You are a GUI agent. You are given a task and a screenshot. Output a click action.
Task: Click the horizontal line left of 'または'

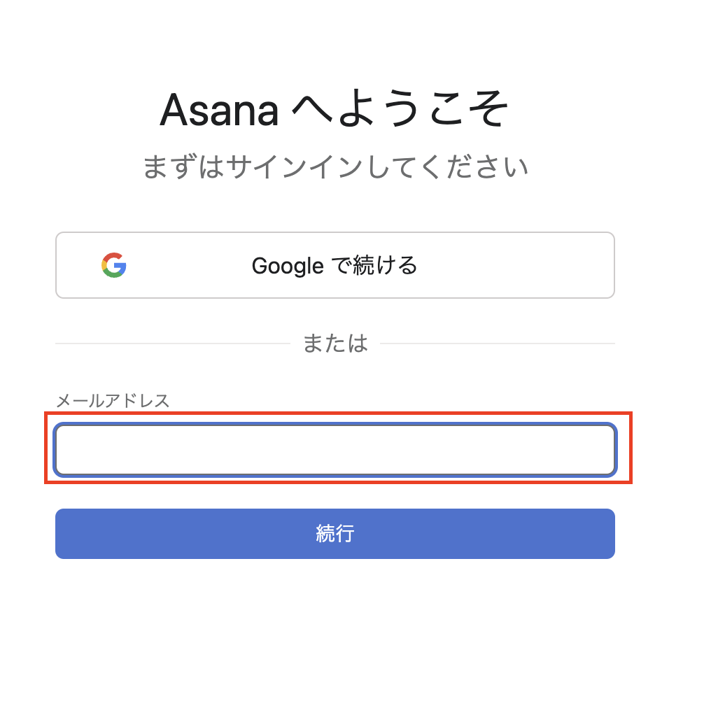tap(172, 344)
